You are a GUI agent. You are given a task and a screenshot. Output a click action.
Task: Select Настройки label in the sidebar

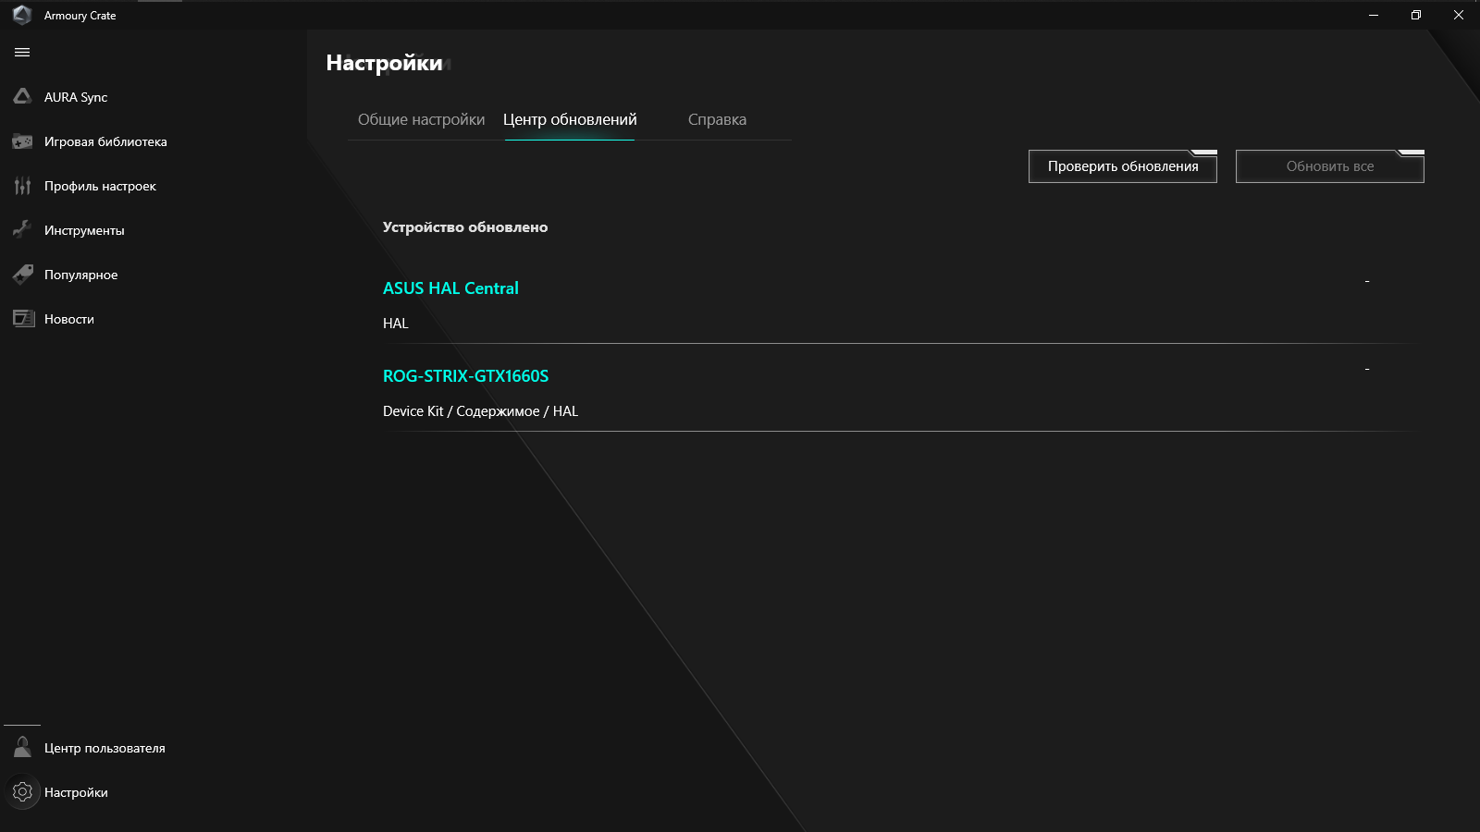pos(76,792)
